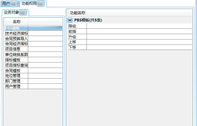Select the 项目指标查询 row

coord(34,65)
